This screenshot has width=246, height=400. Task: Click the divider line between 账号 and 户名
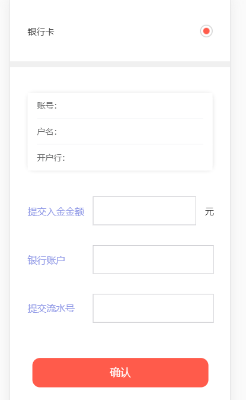[x=120, y=118]
